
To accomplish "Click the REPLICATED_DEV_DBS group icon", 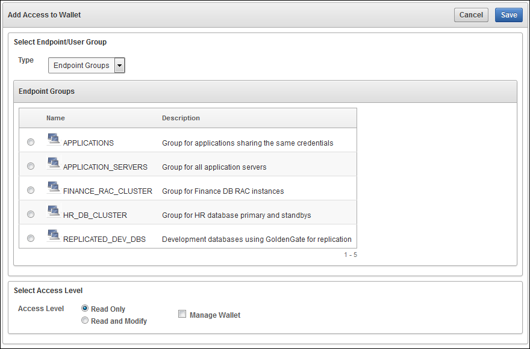I will (53, 235).
